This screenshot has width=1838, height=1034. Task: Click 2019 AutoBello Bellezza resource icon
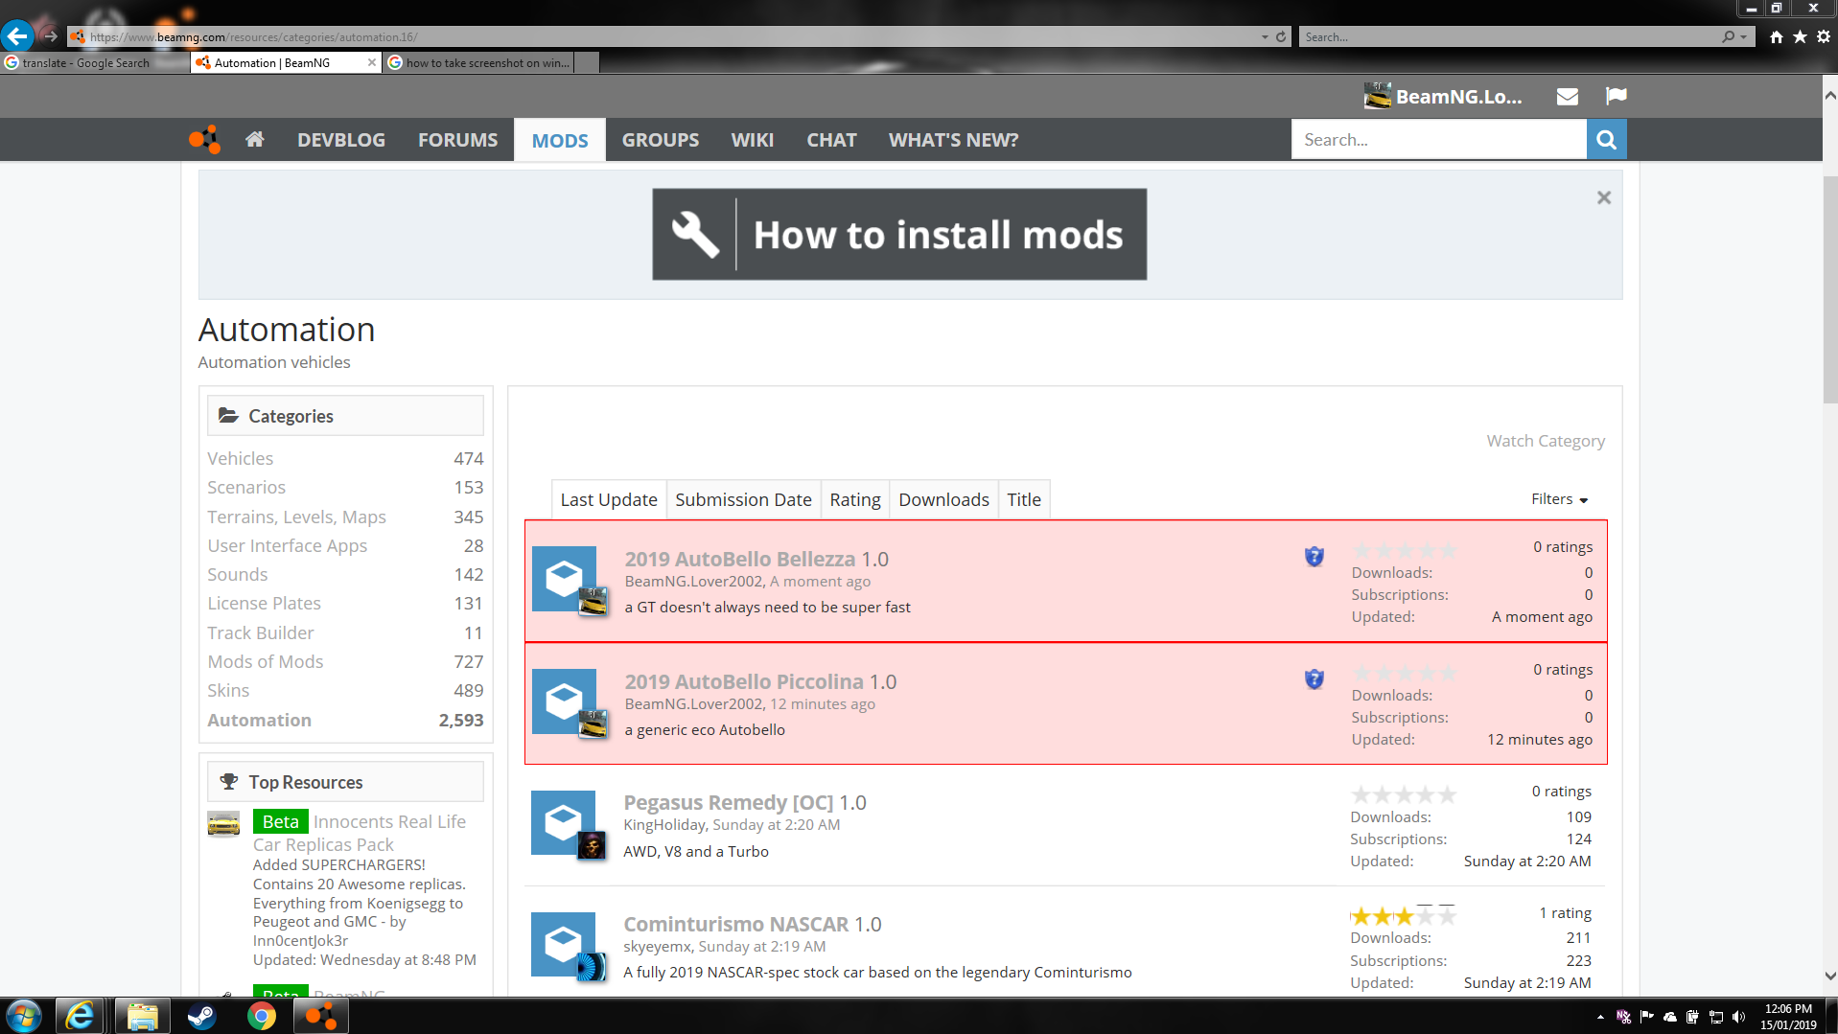565,579
